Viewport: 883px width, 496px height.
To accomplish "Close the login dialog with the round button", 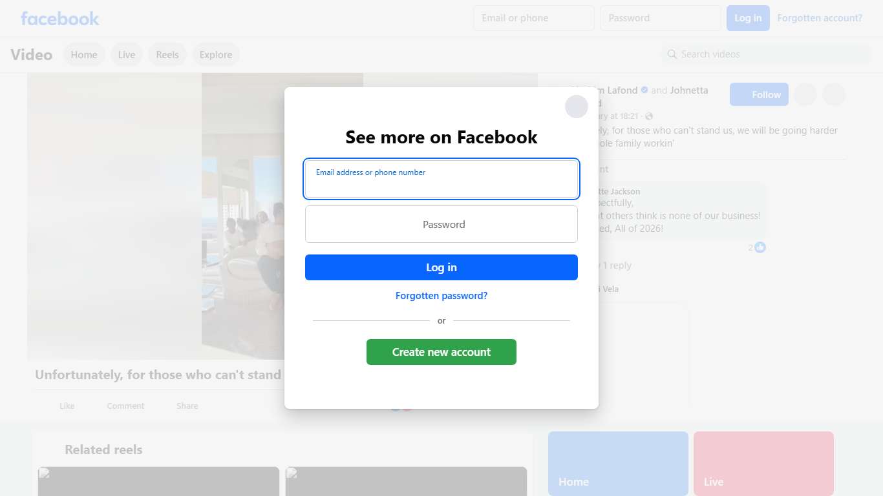I will click(576, 107).
